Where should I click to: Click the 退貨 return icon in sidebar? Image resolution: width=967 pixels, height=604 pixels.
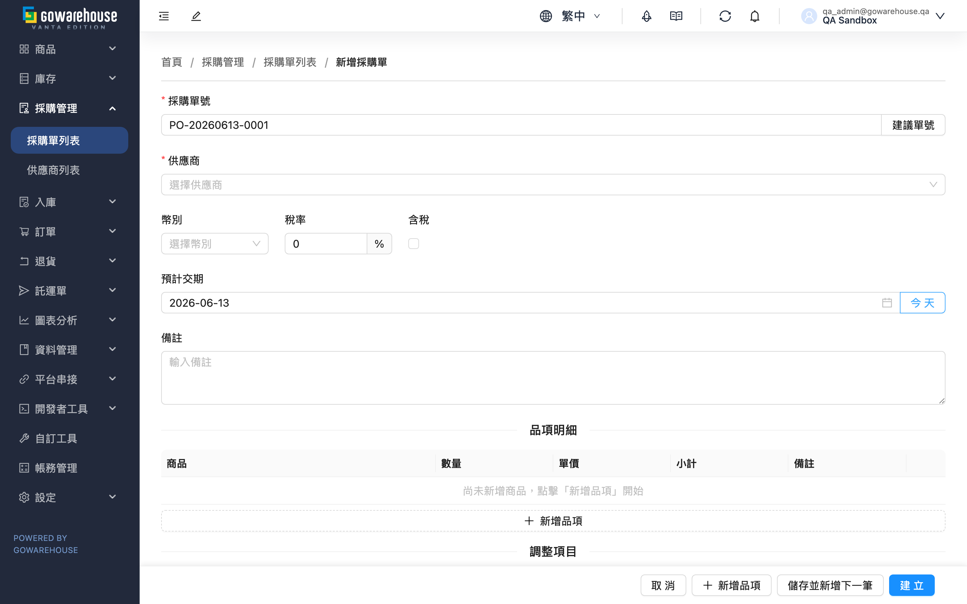click(x=24, y=261)
